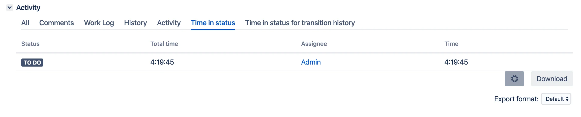Image resolution: width=581 pixels, height=117 pixels.
Task: Click the TO DO status badge
Action: click(x=32, y=63)
